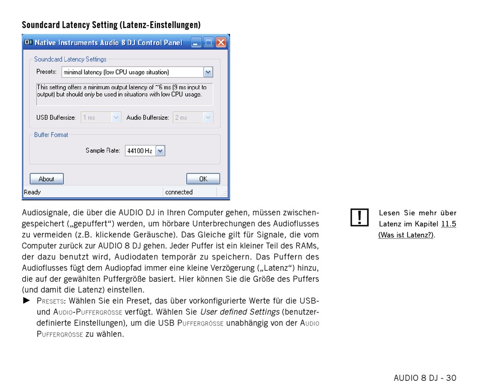Minimize the Audio 8 DJ Control Panel
The width and height of the screenshot is (478, 381).
point(196,42)
